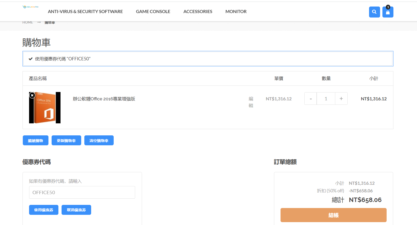417x225 pixels.
Task: Open Anti-Virus & Security Software menu
Action: tap(85, 11)
